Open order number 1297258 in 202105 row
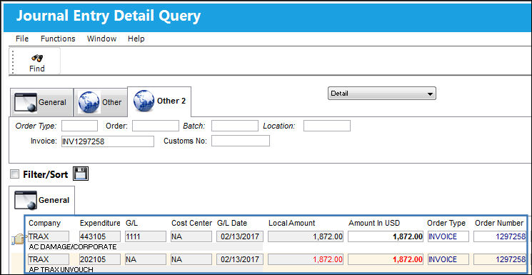Viewport: 532px width, 275px height. coord(500,259)
